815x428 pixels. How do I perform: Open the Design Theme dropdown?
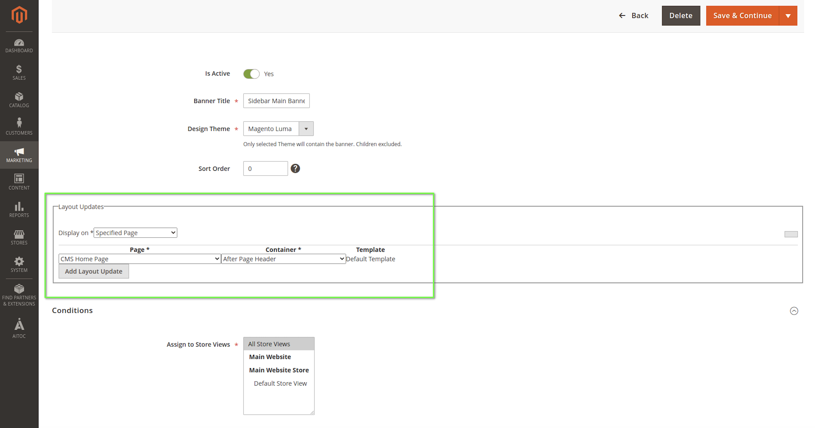pyautogui.click(x=278, y=129)
